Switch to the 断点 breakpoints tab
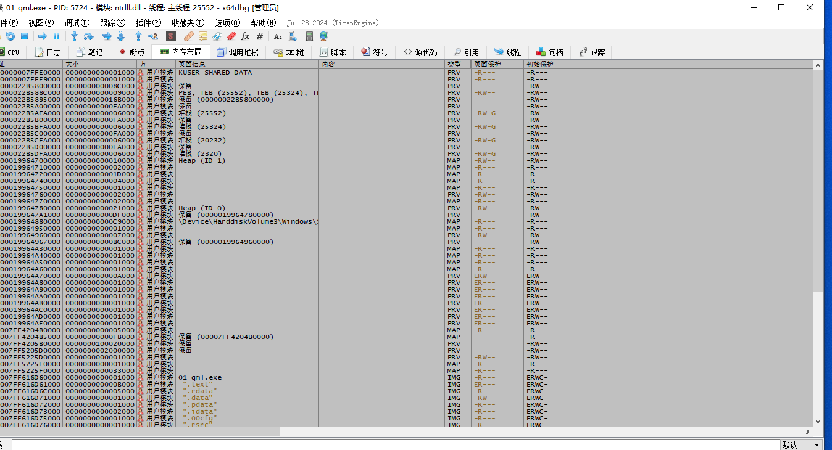The image size is (832, 450). click(131, 52)
